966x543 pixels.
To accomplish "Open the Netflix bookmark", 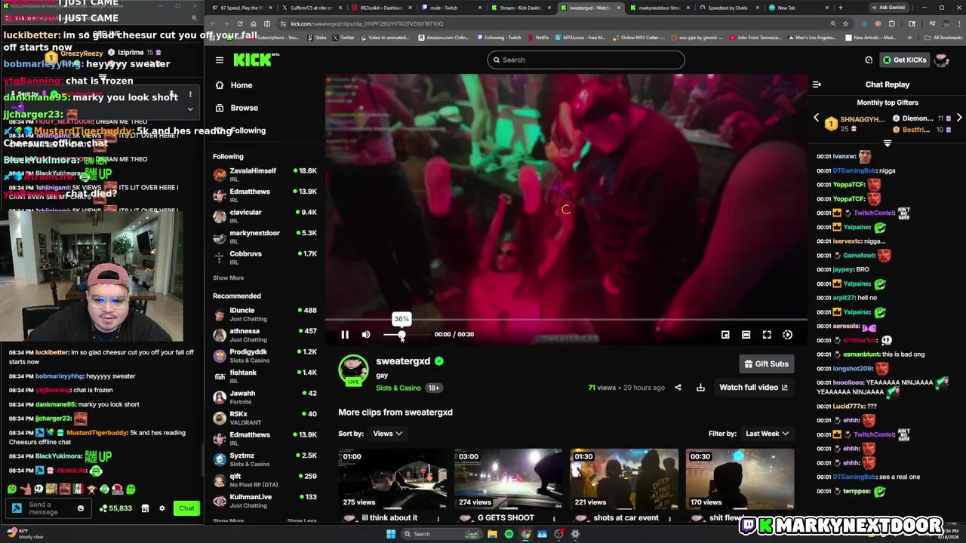I will click(x=539, y=38).
